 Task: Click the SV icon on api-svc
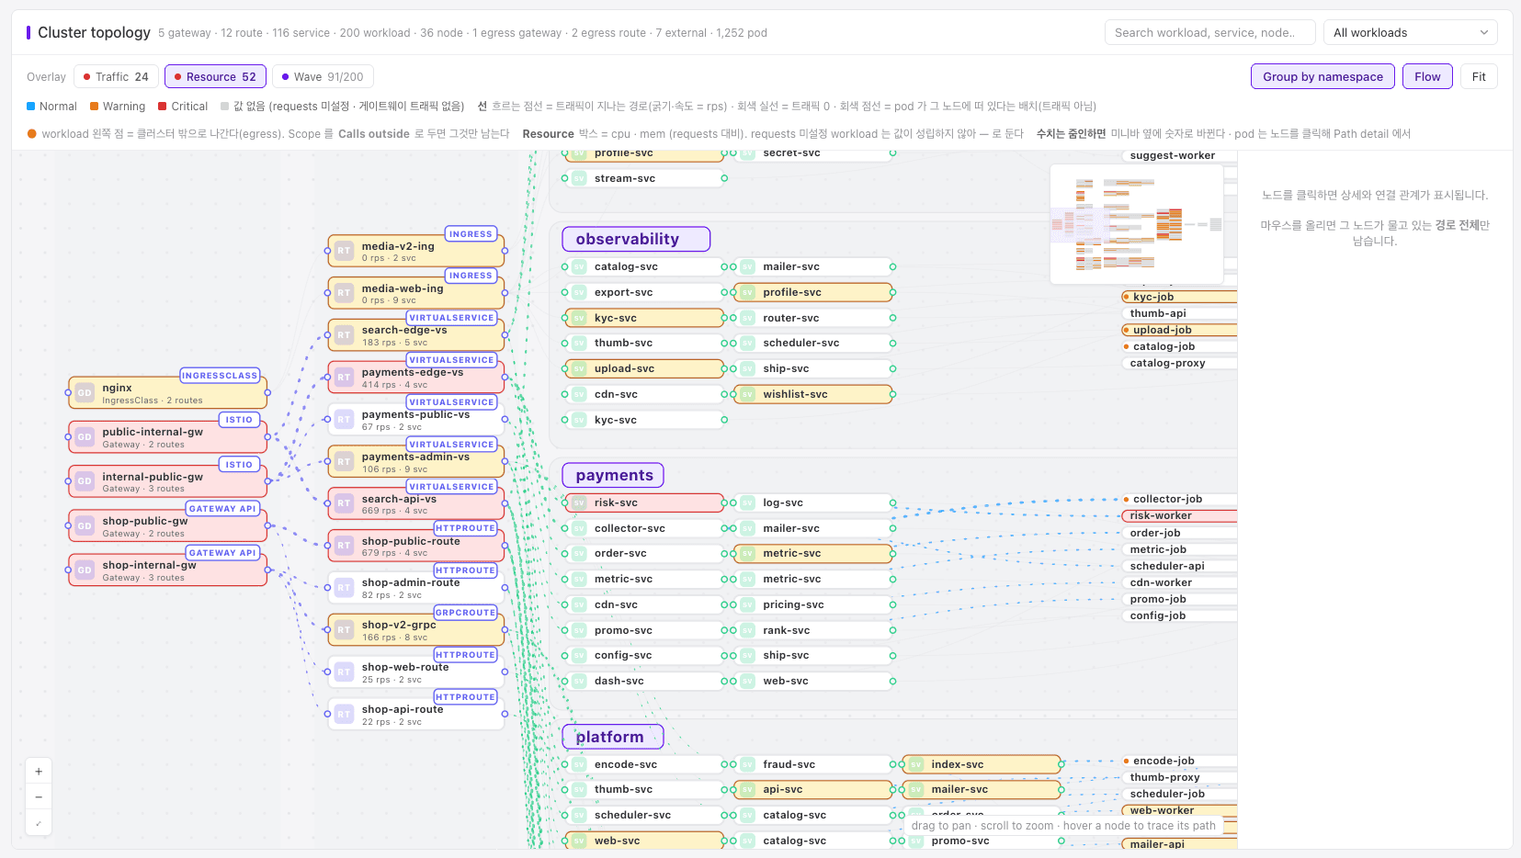coord(748,790)
